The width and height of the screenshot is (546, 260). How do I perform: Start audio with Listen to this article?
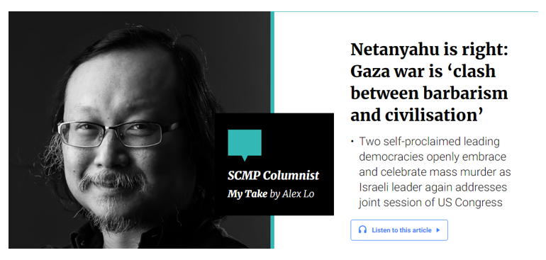pos(399,230)
